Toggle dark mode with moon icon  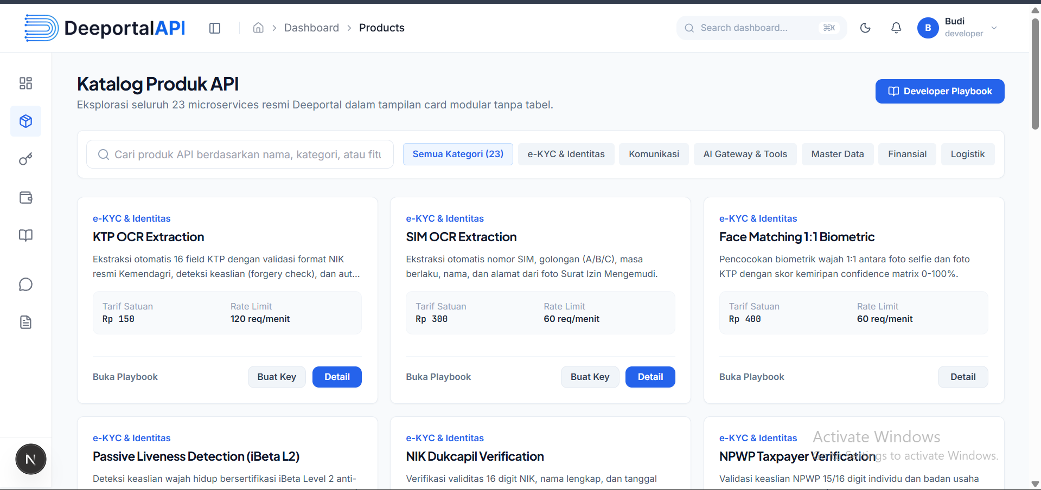(x=865, y=28)
